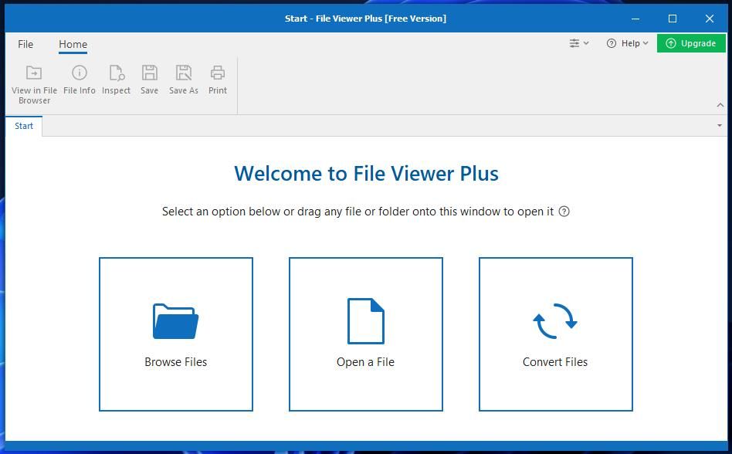The height and width of the screenshot is (454, 732).
Task: Select the View in File Browser tool
Action: (34, 81)
